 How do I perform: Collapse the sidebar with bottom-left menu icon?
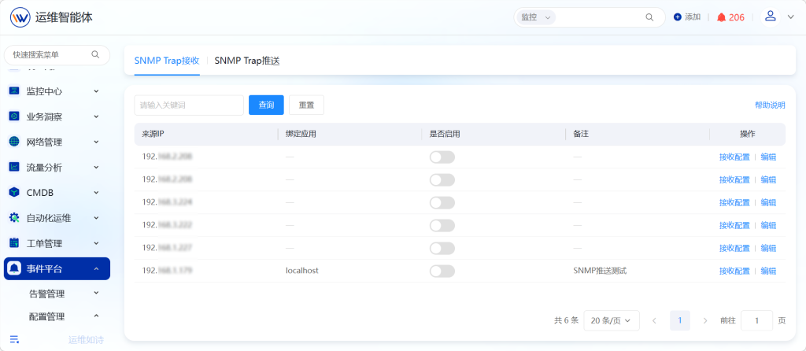click(14, 339)
